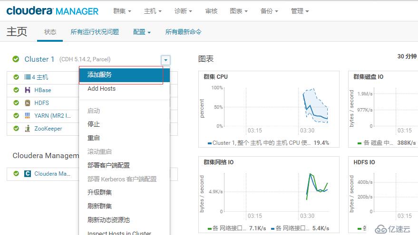418x235 pixels.
Task: Click the 群集 CPU line chart area
Action: [x=277, y=107]
